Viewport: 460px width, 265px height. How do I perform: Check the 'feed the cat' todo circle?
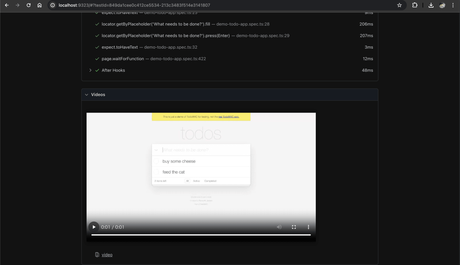tap(157, 172)
